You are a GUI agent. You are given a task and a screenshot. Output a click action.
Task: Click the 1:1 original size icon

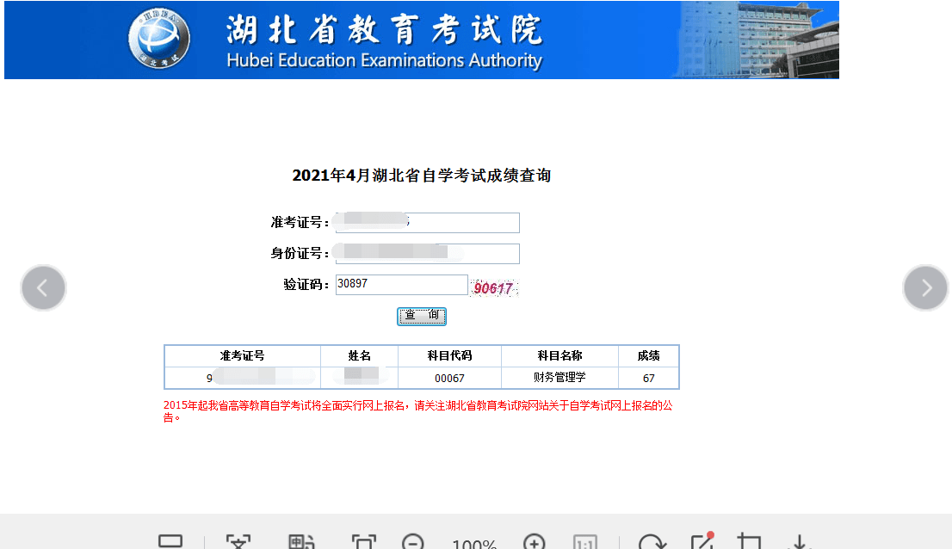(x=585, y=542)
